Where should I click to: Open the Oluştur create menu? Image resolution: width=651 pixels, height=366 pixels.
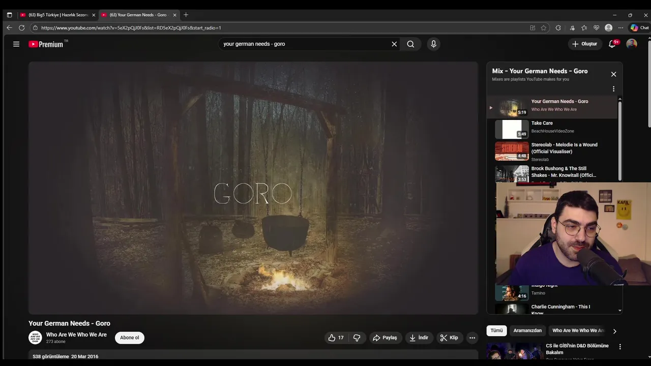[x=584, y=44]
